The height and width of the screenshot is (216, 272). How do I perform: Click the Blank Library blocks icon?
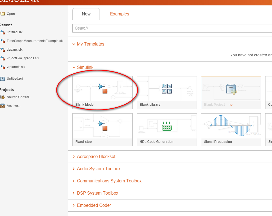click(x=167, y=89)
